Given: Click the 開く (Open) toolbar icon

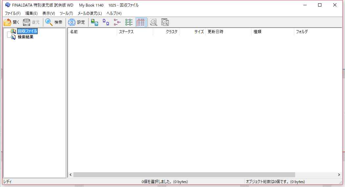Looking at the screenshot, I should point(8,22).
